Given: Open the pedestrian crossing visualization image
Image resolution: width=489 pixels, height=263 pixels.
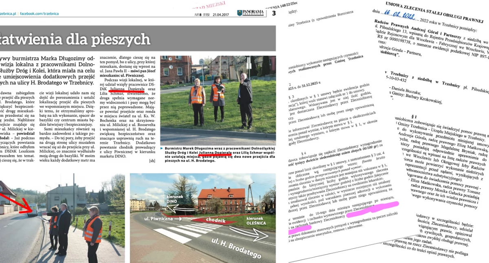Looking at the screenshot, I should 203,218.
